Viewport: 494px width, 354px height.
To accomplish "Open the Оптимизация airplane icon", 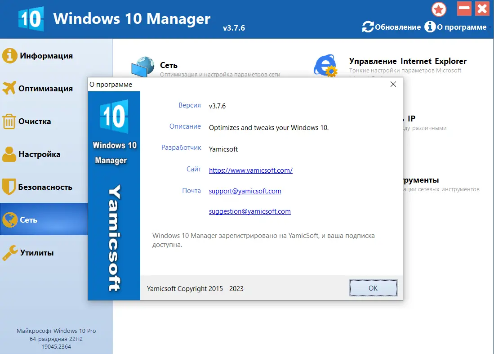I will click(x=9, y=88).
